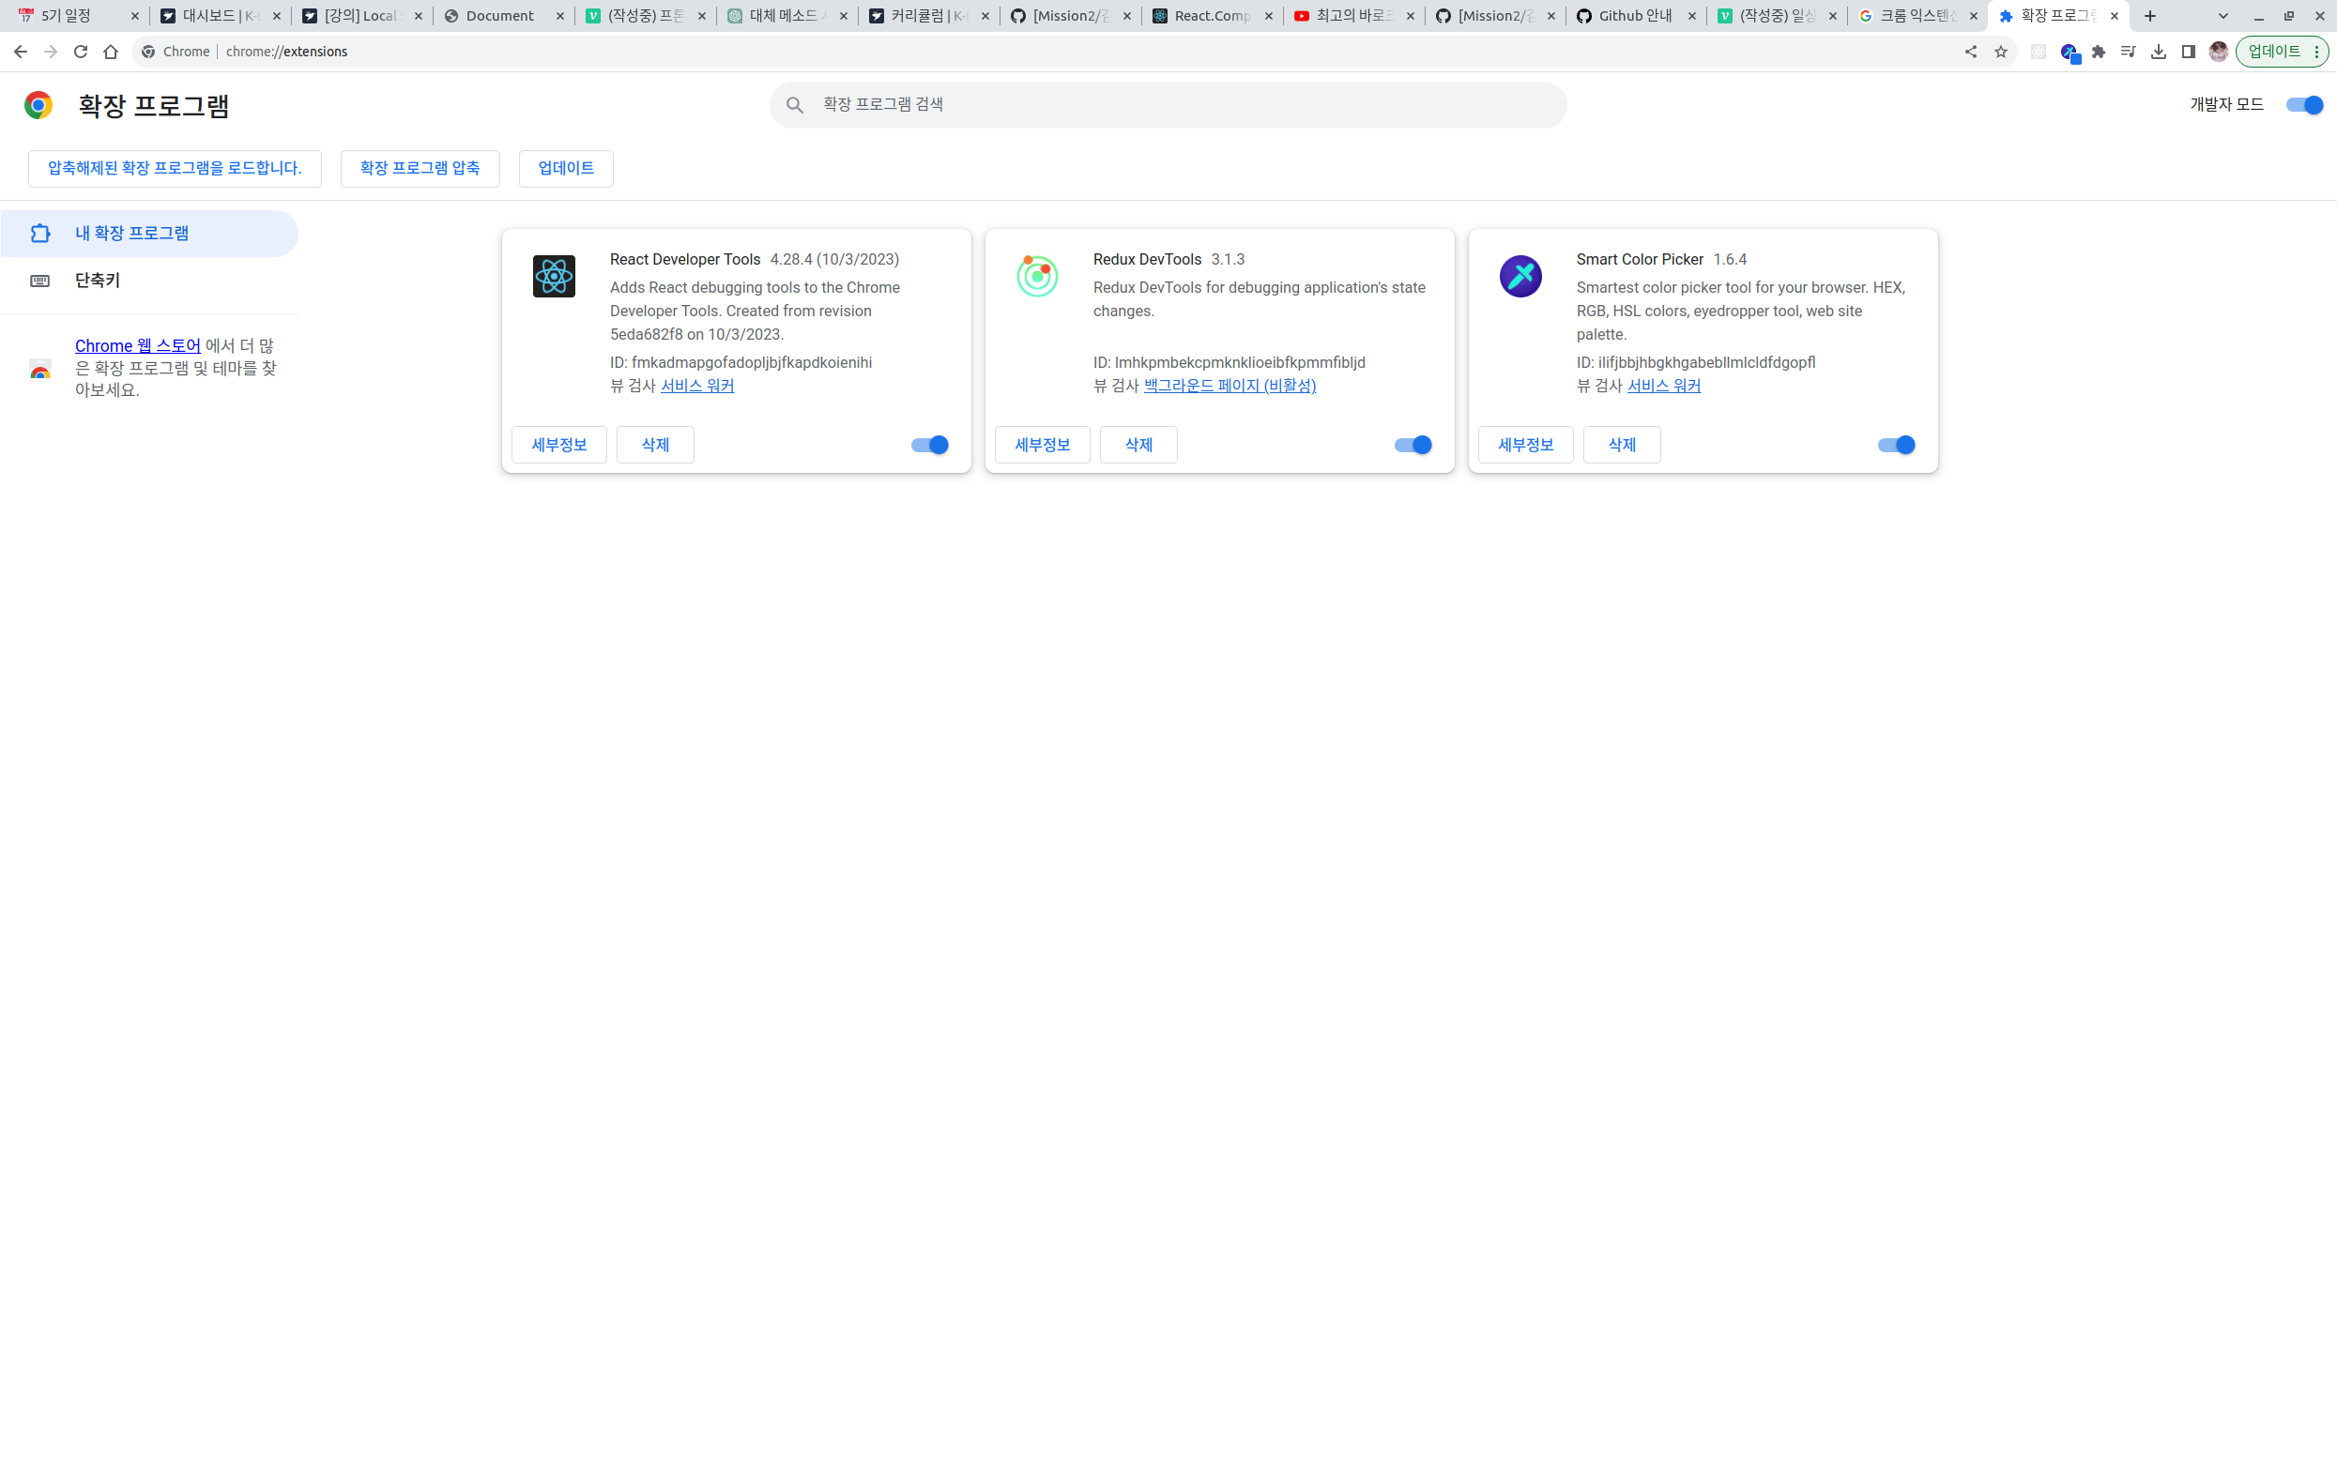The image size is (2337, 1476).
Task: Open Redux 백그라운드 페이지 (비활성) link
Action: tap(1230, 387)
